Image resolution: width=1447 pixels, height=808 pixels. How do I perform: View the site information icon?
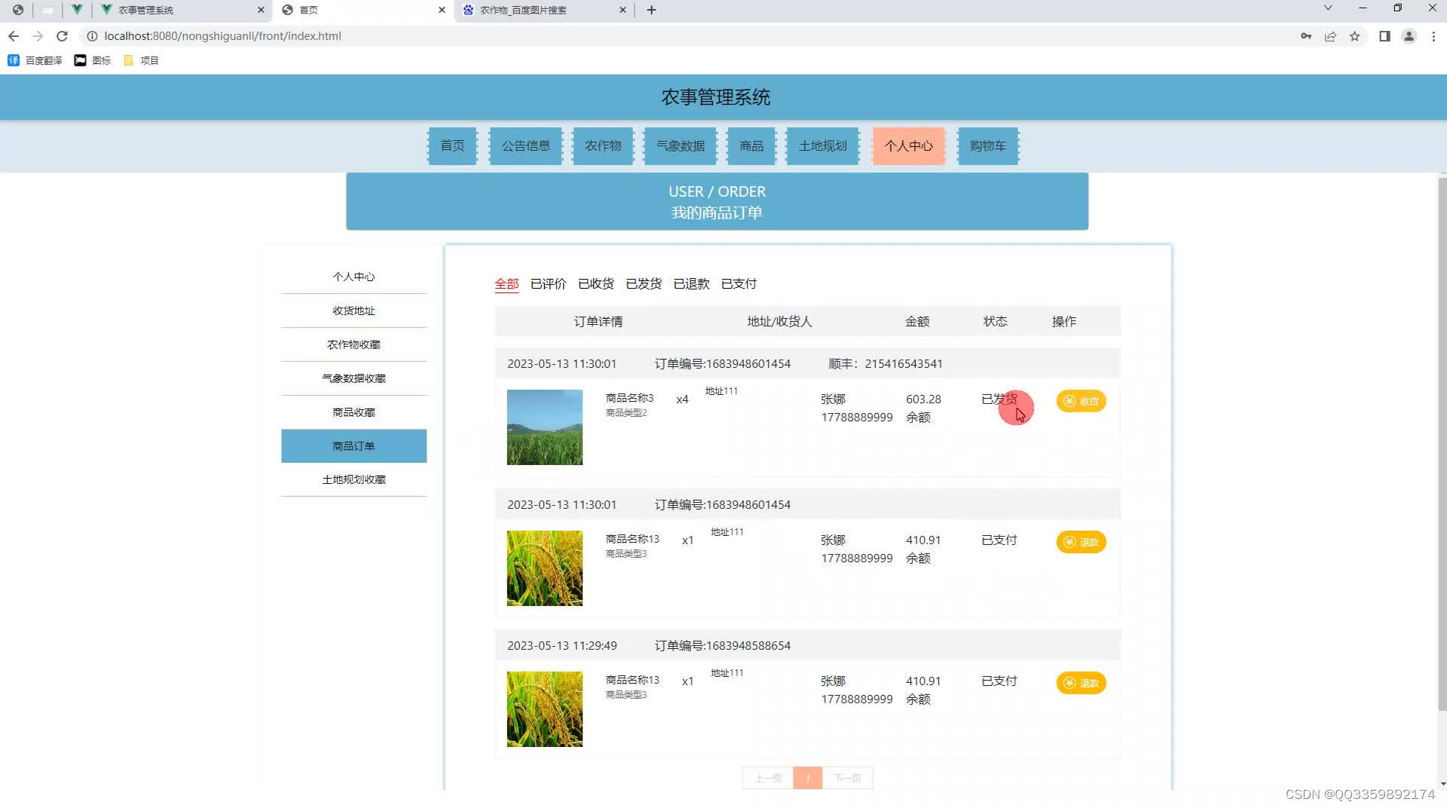92,36
